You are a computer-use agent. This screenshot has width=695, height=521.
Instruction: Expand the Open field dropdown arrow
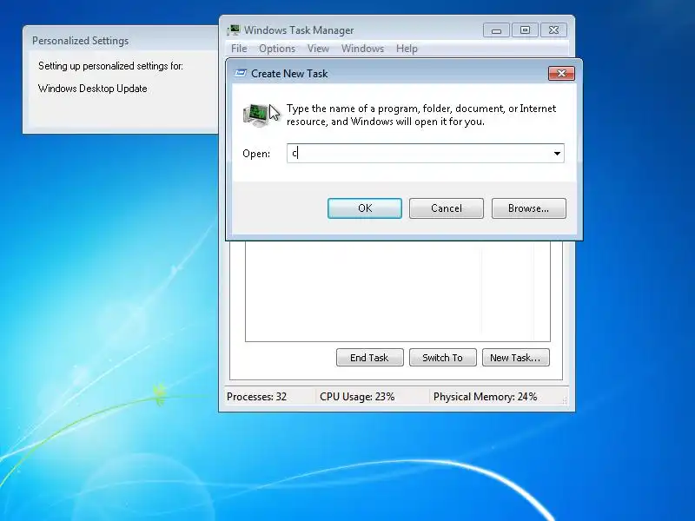pos(557,154)
